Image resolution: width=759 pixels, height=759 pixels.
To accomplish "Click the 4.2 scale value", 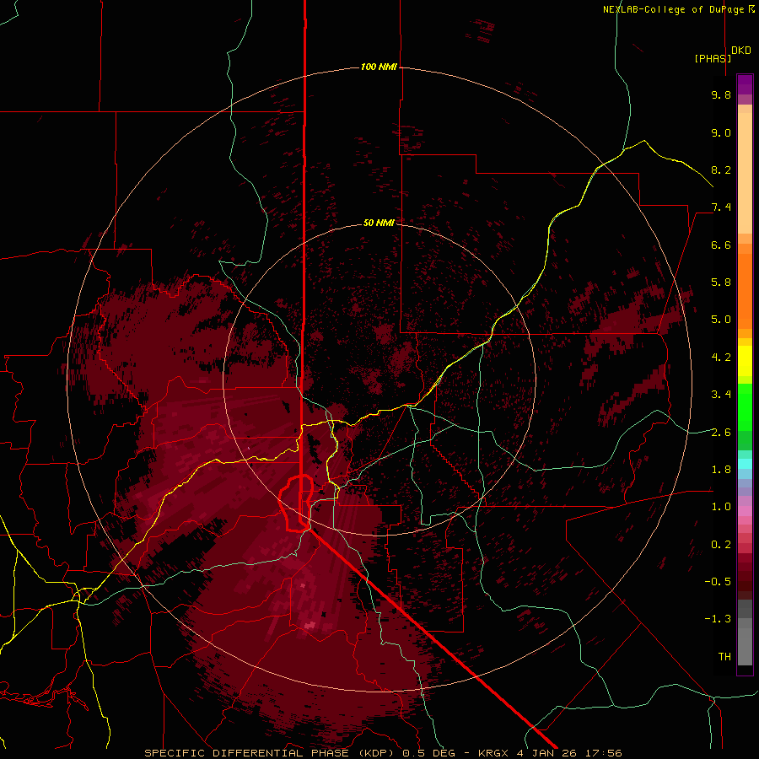I will 721,358.
